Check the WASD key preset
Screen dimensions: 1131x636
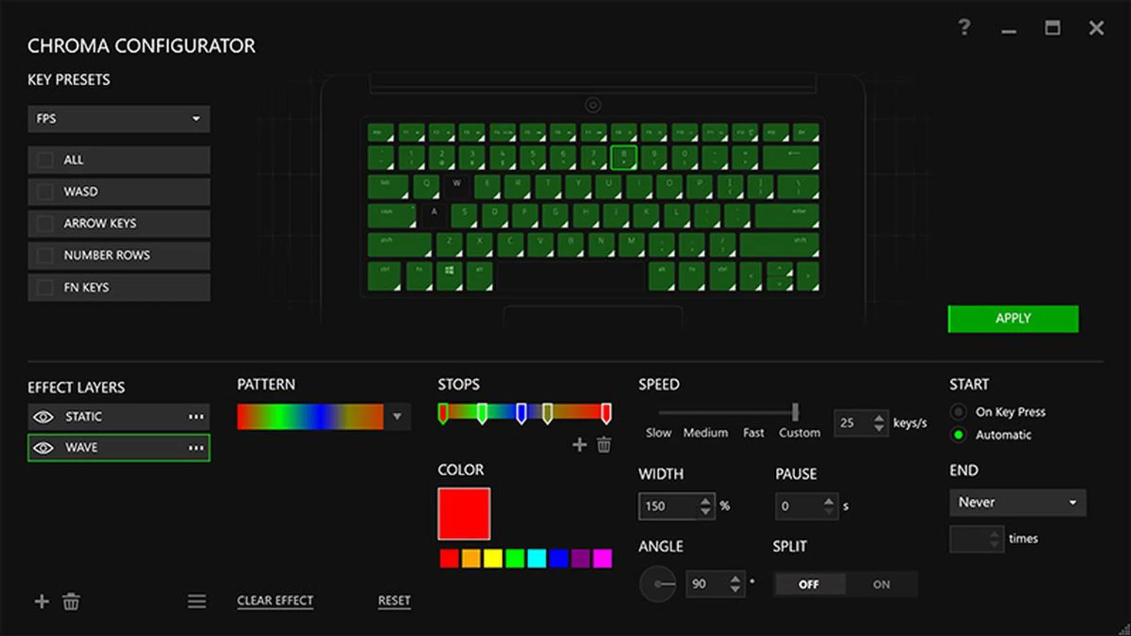(x=45, y=192)
